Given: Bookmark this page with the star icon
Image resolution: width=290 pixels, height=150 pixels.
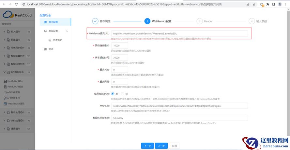Looking at the screenshot, I should [254, 4].
